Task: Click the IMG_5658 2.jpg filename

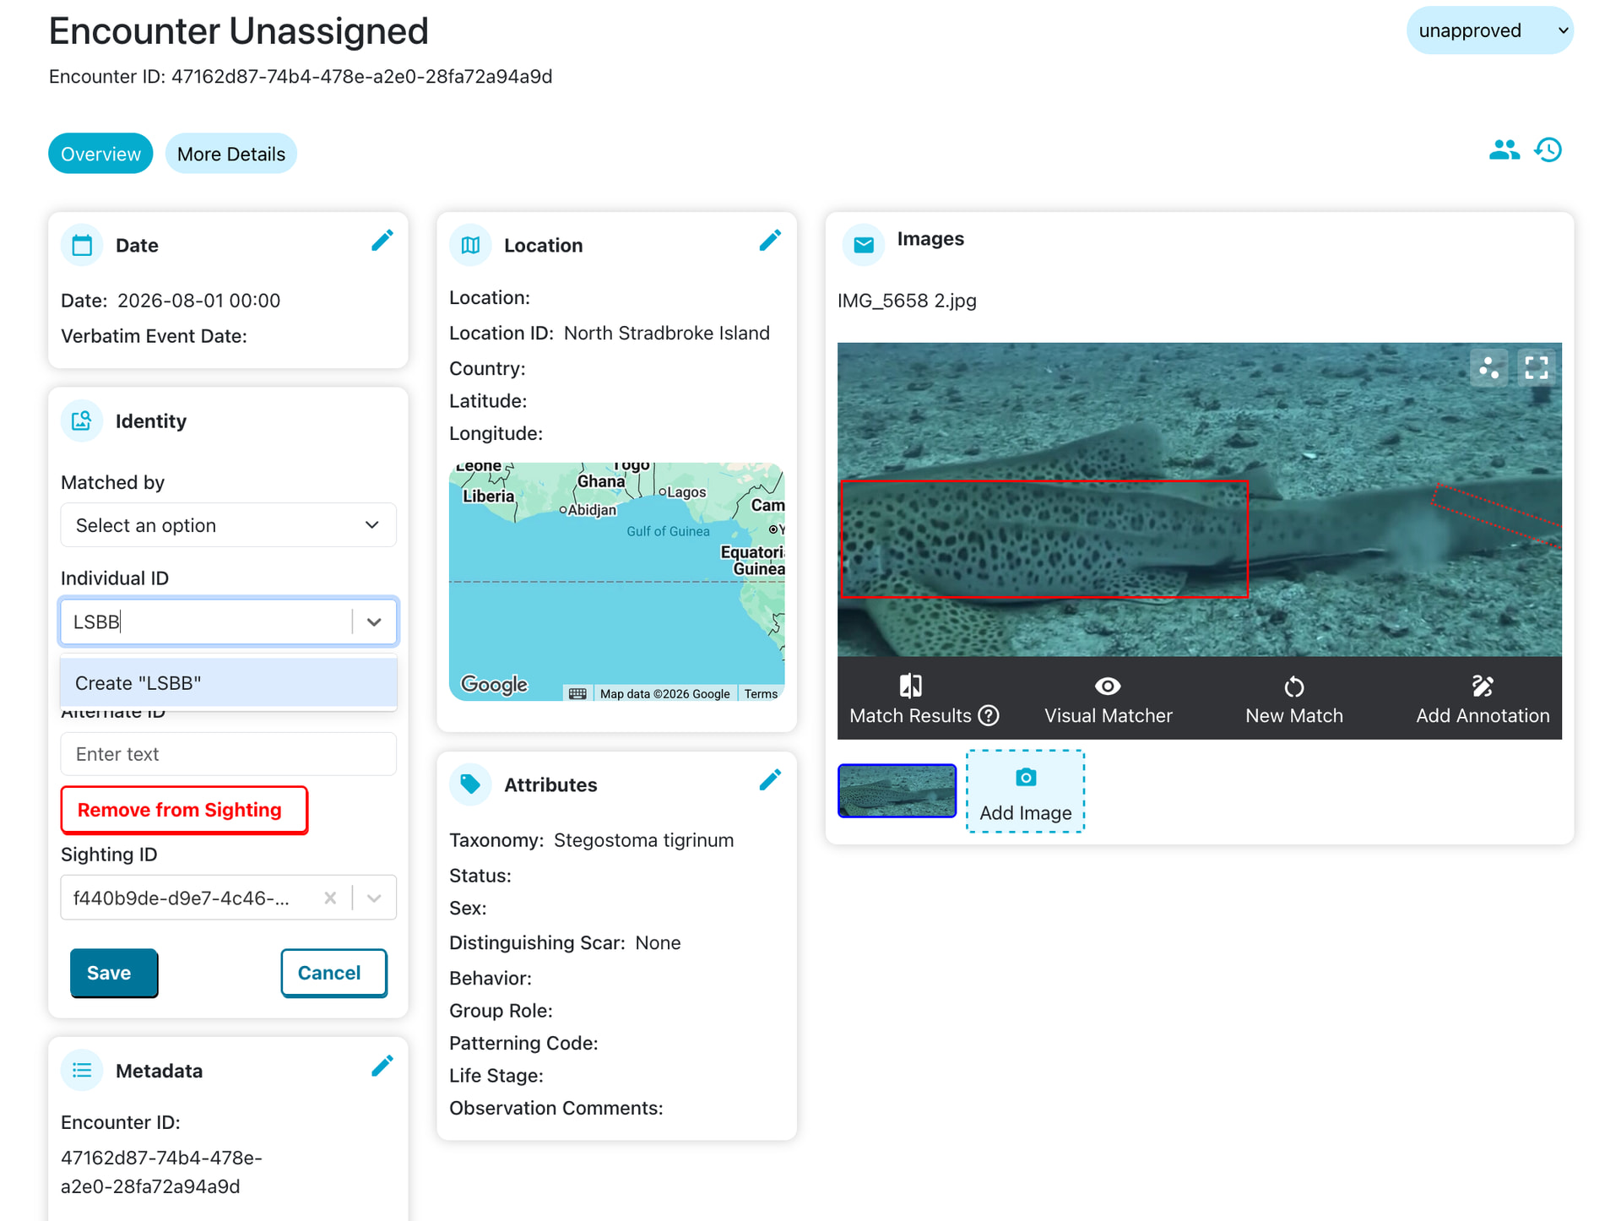Action: click(907, 301)
